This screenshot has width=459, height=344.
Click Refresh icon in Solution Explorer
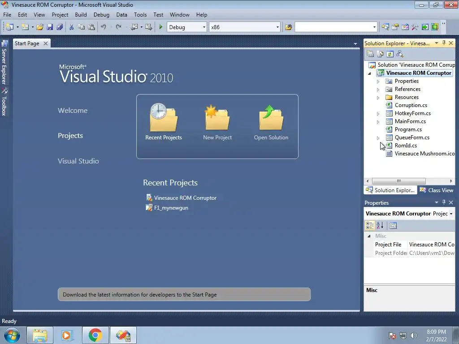pos(390,54)
